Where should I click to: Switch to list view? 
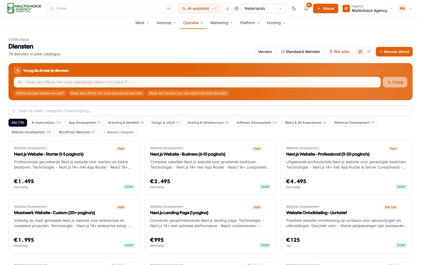(x=369, y=52)
